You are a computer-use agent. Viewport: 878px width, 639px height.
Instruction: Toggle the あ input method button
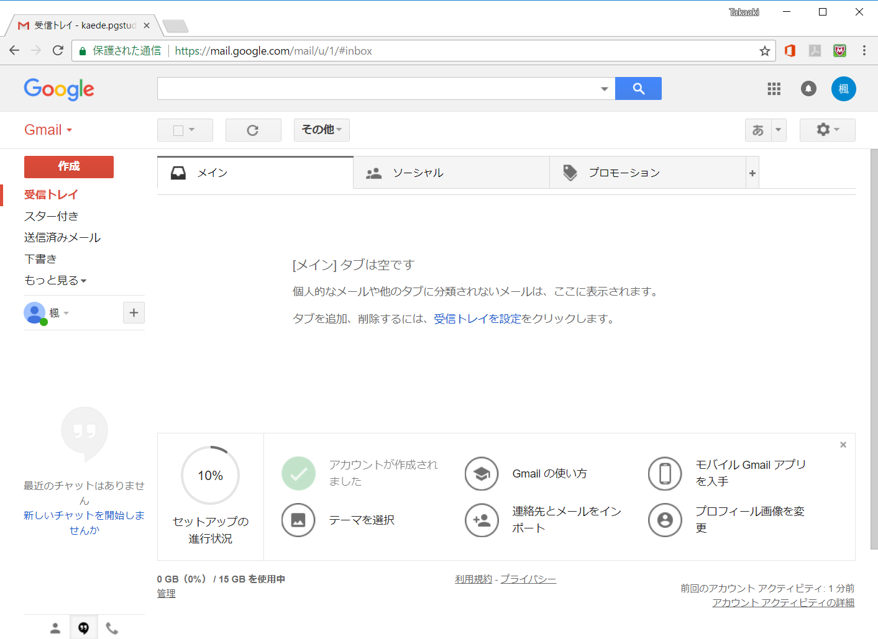[x=758, y=130]
